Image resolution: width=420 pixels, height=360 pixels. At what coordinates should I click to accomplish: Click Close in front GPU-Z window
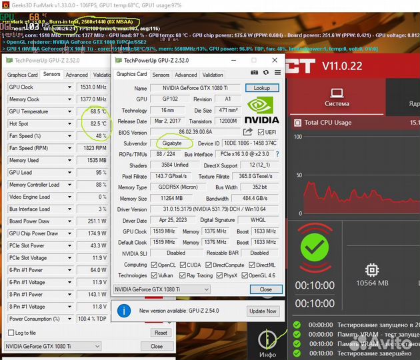point(266,289)
